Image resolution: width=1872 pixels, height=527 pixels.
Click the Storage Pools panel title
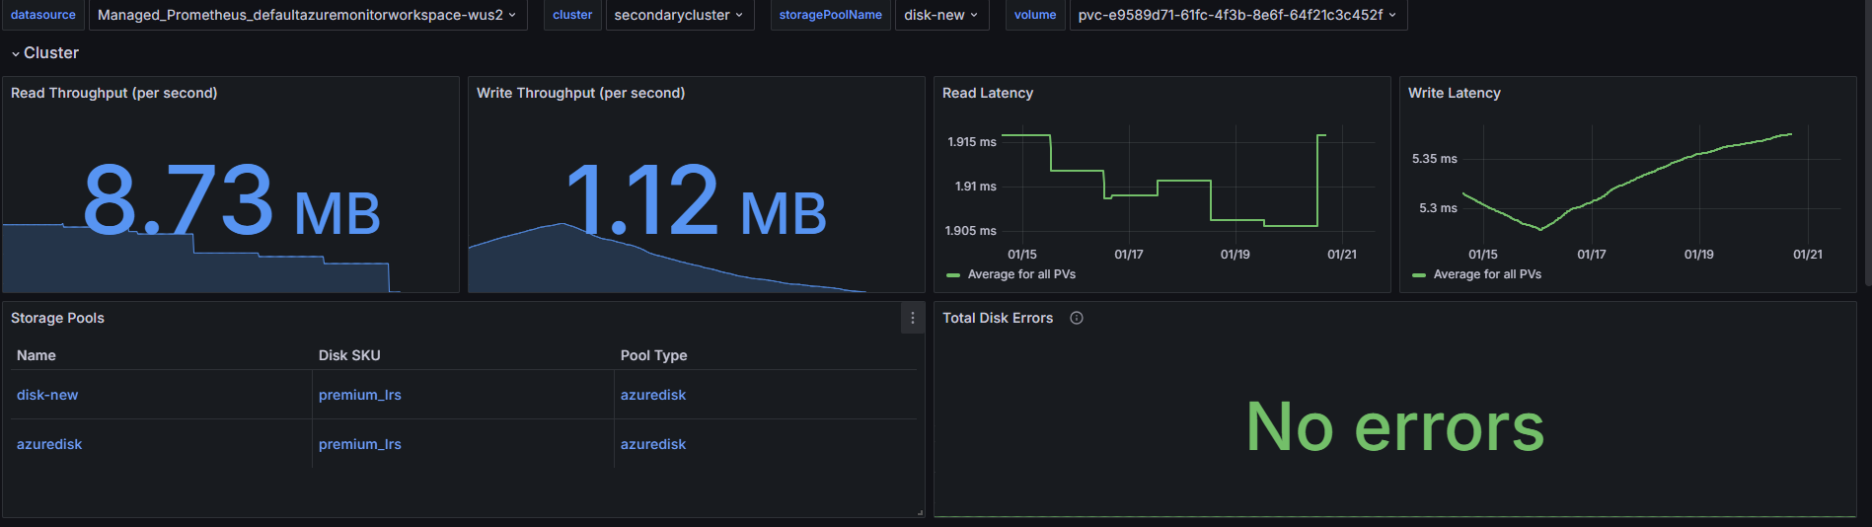[57, 318]
